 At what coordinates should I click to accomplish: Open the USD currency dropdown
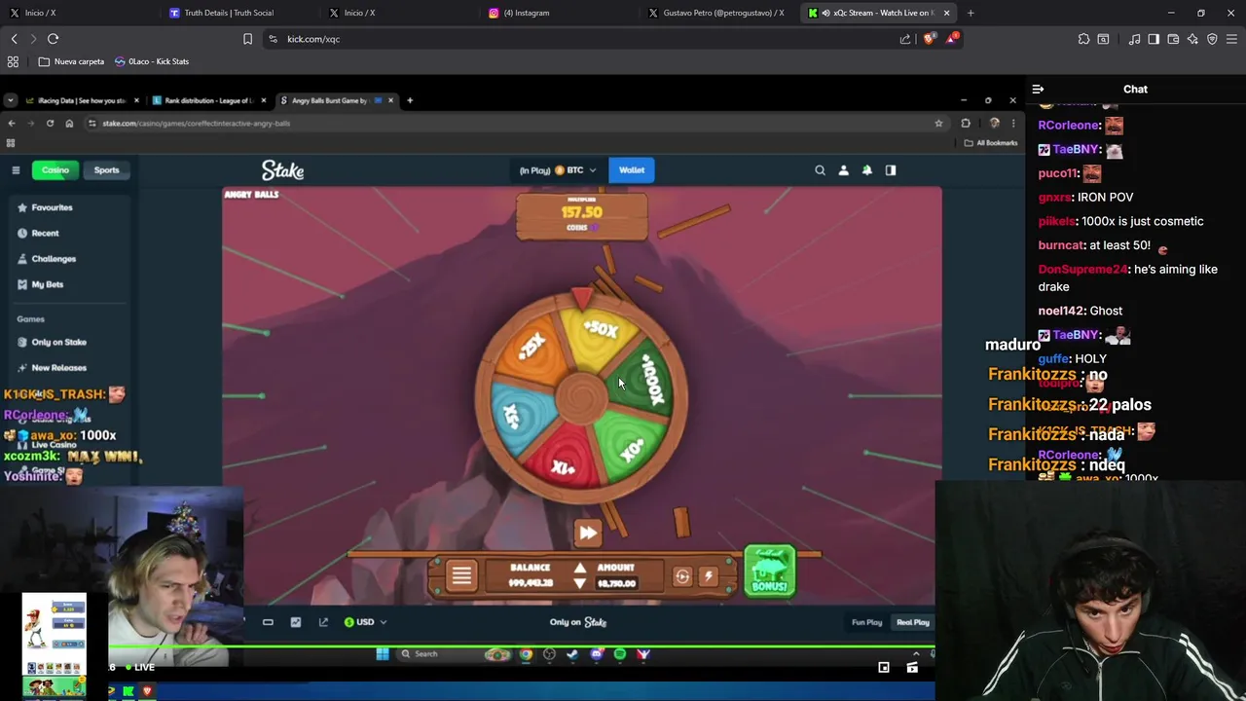click(366, 622)
